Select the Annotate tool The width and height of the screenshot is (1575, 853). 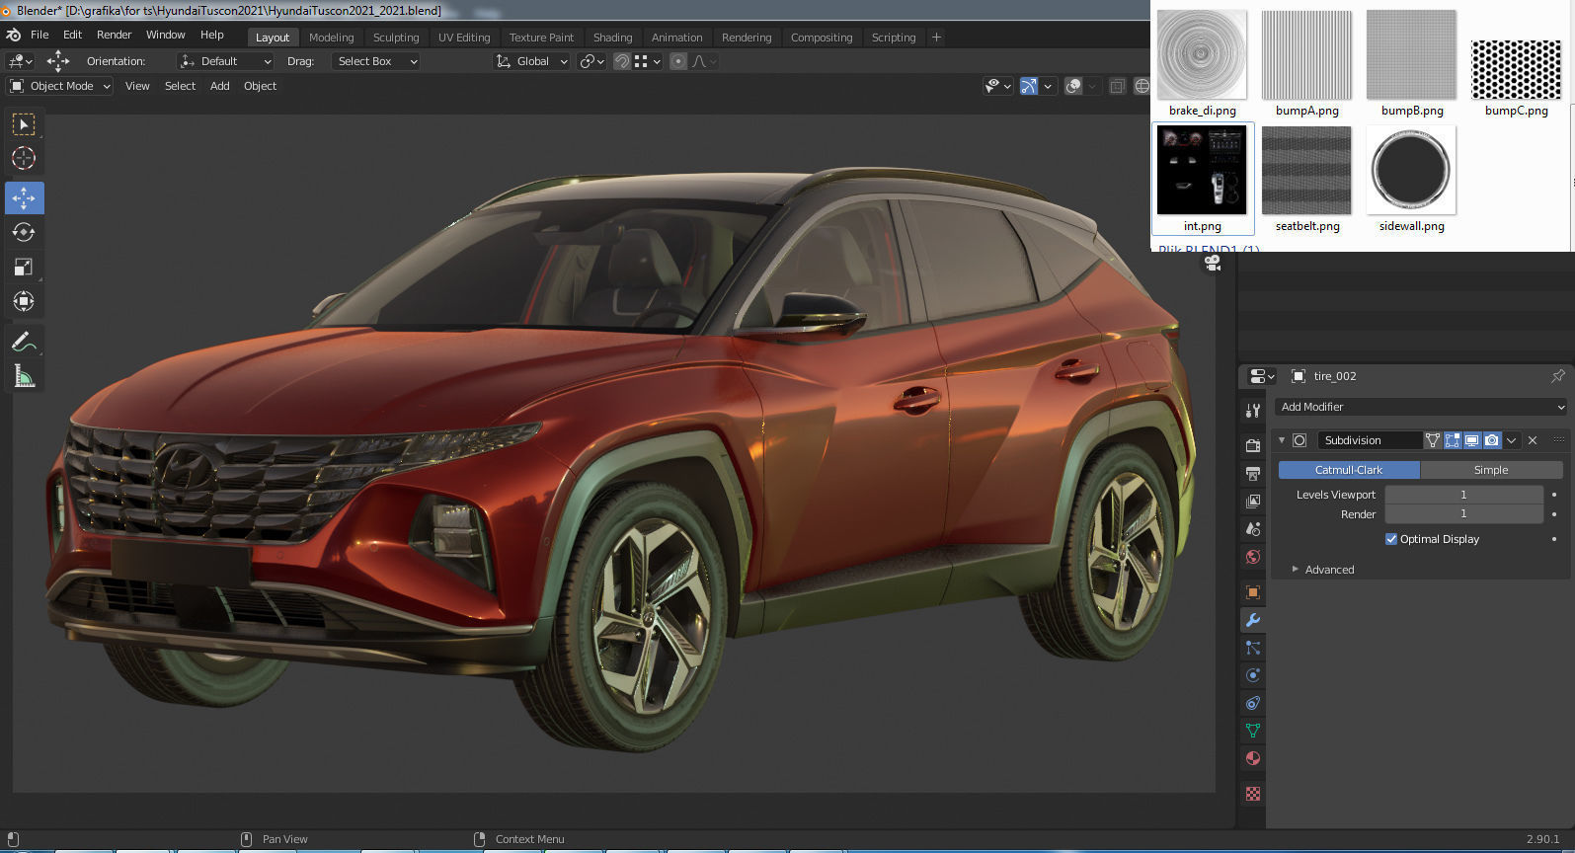click(24, 343)
